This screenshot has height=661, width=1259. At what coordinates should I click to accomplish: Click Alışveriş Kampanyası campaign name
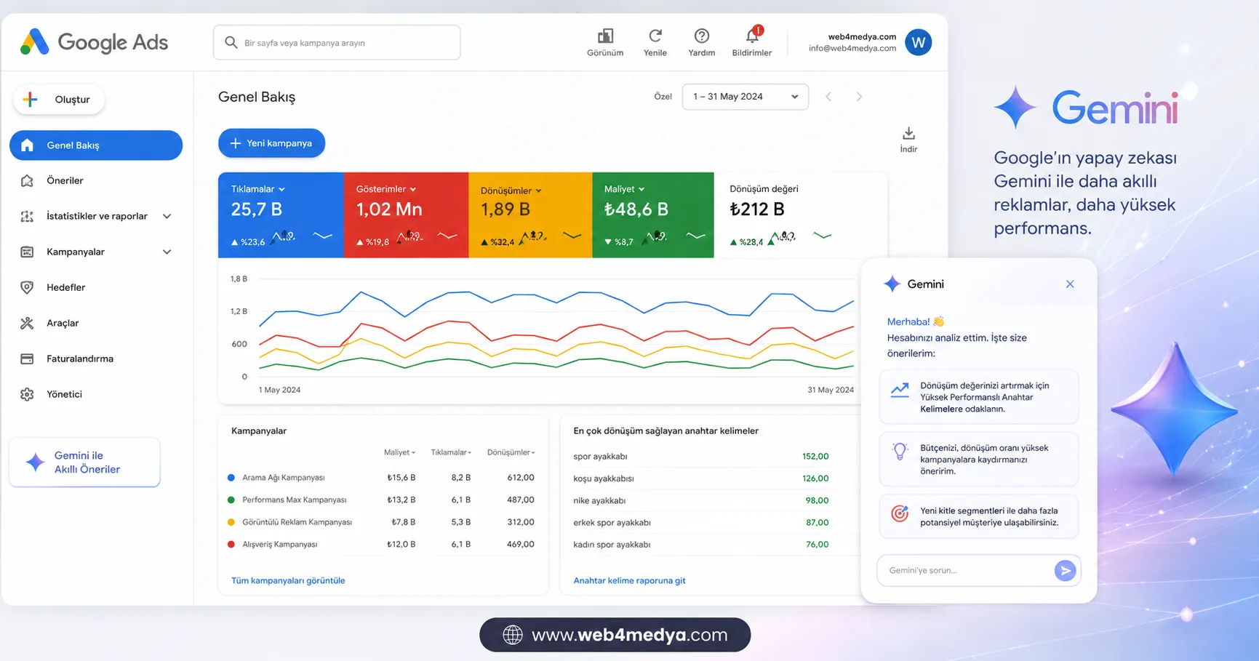click(280, 544)
